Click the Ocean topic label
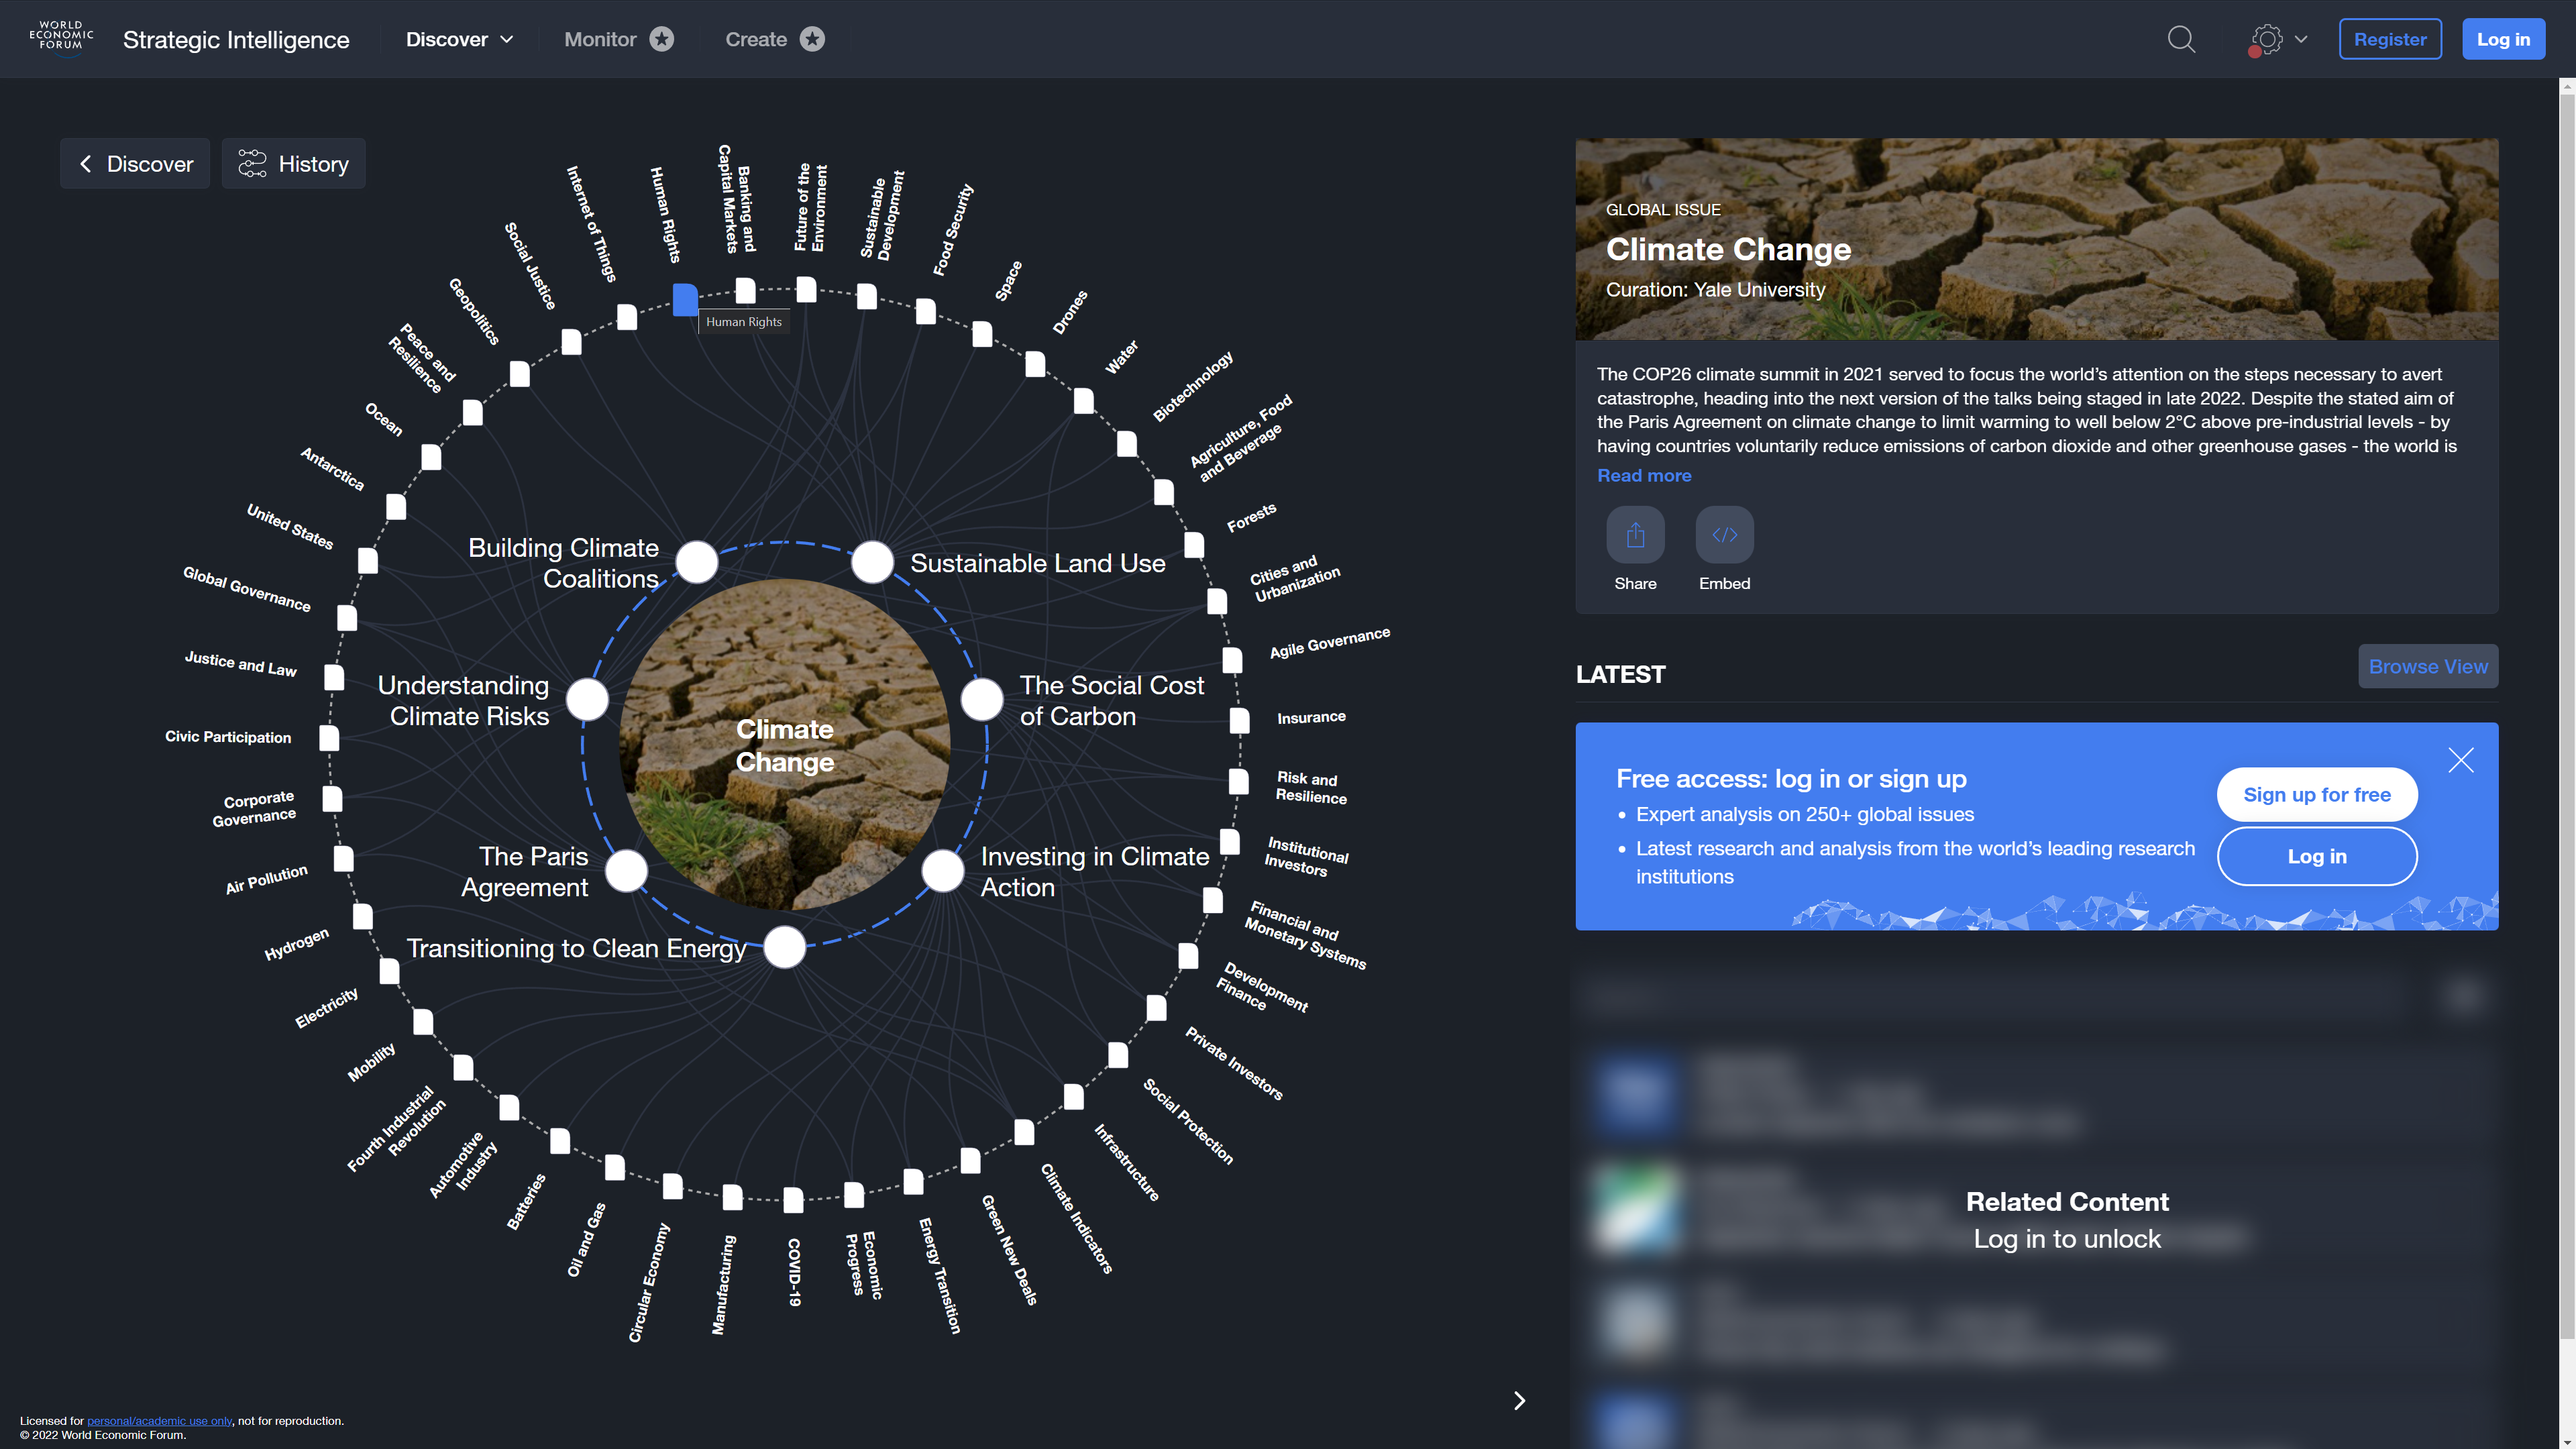Viewport: 2576px width, 1449px height. pos(384,419)
